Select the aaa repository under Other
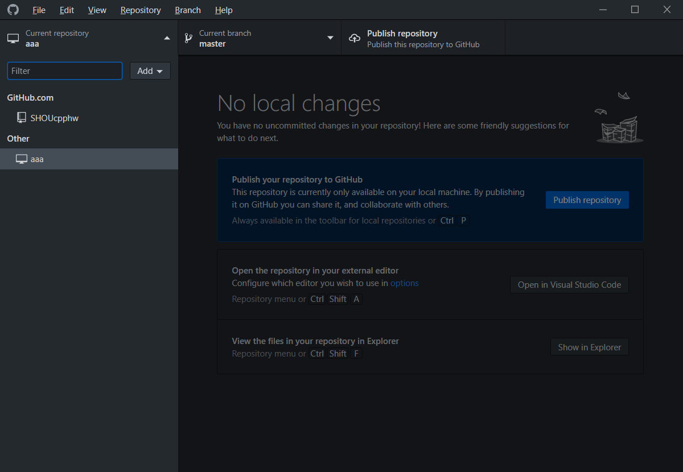Image resolution: width=683 pixels, height=472 pixels. click(x=89, y=159)
